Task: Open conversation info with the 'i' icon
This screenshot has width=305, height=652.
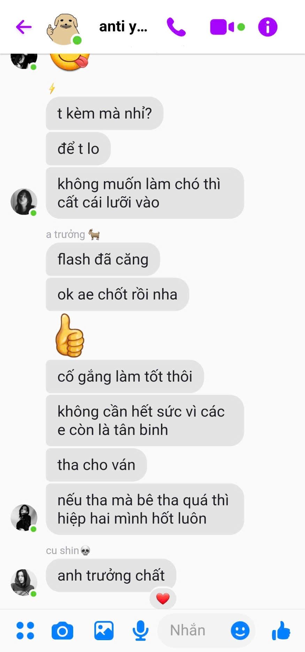Action: tap(268, 27)
